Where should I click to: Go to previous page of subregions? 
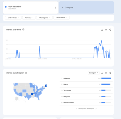[77, 109]
